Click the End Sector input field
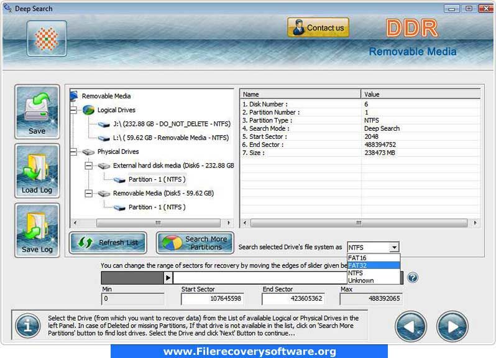This screenshot has height=358, width=496. (293, 299)
